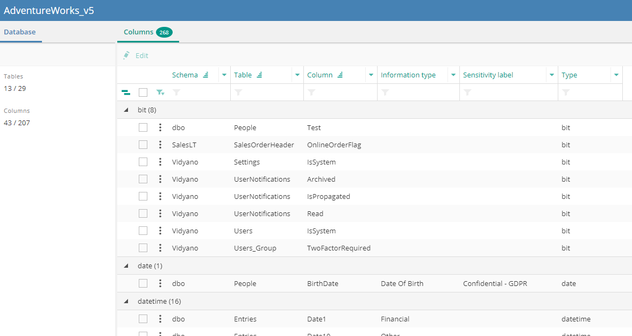Click the Date Of Birth cell
This screenshot has height=336, width=632.
(x=402, y=283)
